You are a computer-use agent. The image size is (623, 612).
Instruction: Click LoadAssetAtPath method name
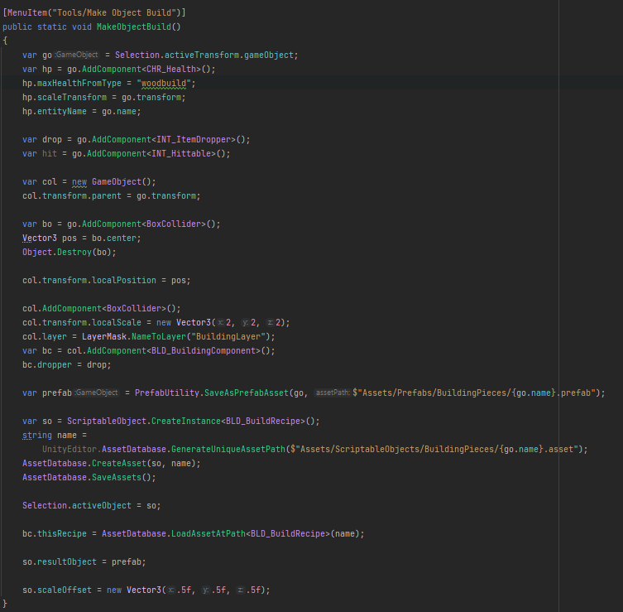[x=208, y=533]
